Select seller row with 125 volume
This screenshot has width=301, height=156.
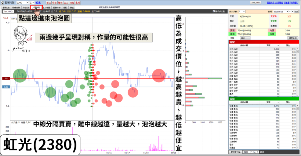[263, 133]
